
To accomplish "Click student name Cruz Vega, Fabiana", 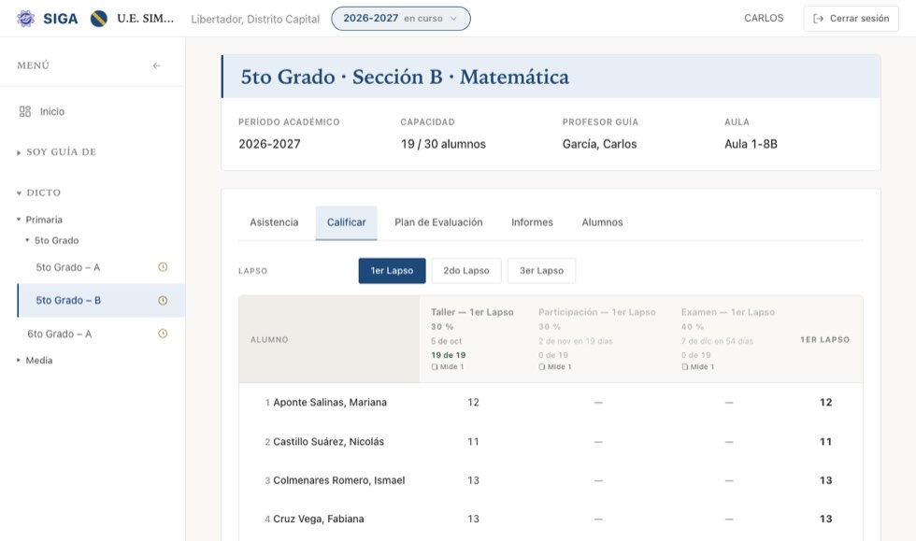I will (319, 520).
